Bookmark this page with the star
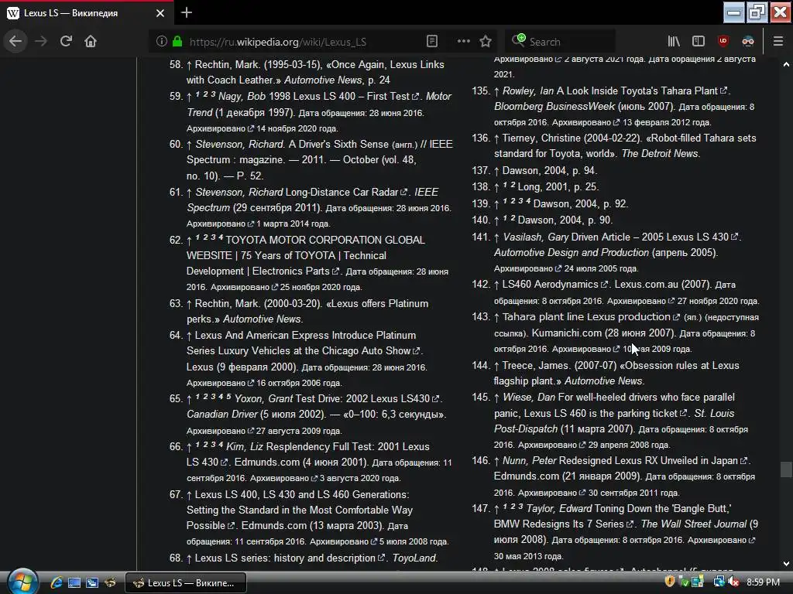This screenshot has width=793, height=594. pyautogui.click(x=486, y=41)
